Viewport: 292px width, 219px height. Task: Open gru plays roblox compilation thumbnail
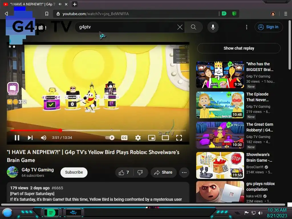220,192
